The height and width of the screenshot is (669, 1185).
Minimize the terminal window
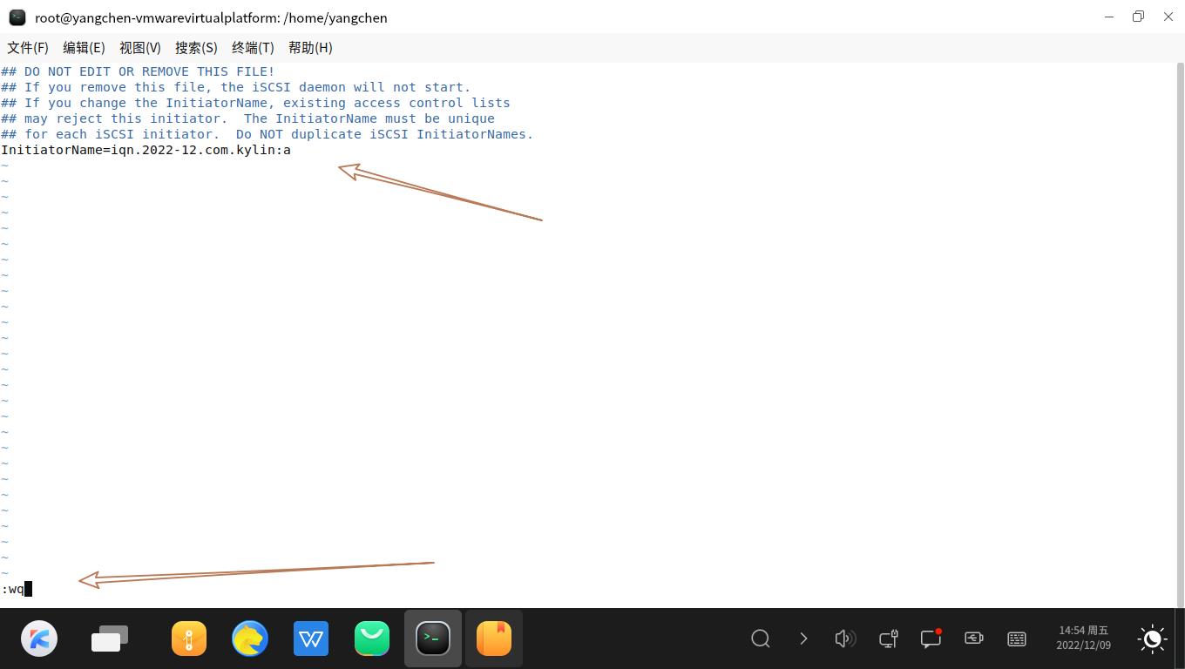point(1109,17)
